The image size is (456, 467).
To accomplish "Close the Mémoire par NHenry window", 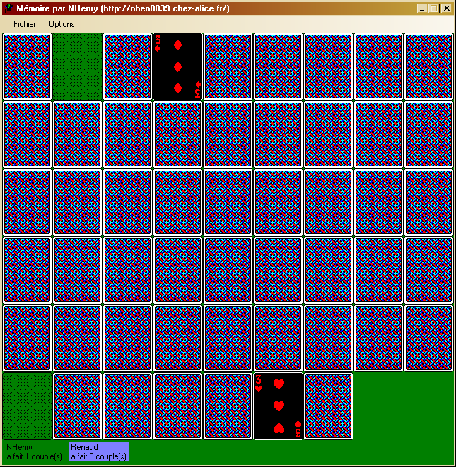I will coord(447,8).
